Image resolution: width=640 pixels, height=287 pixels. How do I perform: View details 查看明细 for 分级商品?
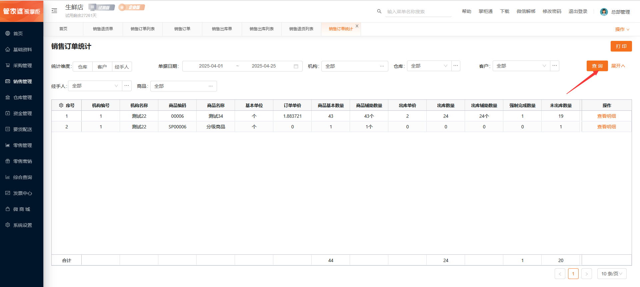[607, 127]
